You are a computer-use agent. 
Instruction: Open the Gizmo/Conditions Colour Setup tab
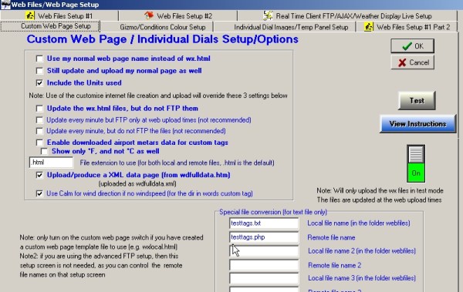(x=157, y=27)
